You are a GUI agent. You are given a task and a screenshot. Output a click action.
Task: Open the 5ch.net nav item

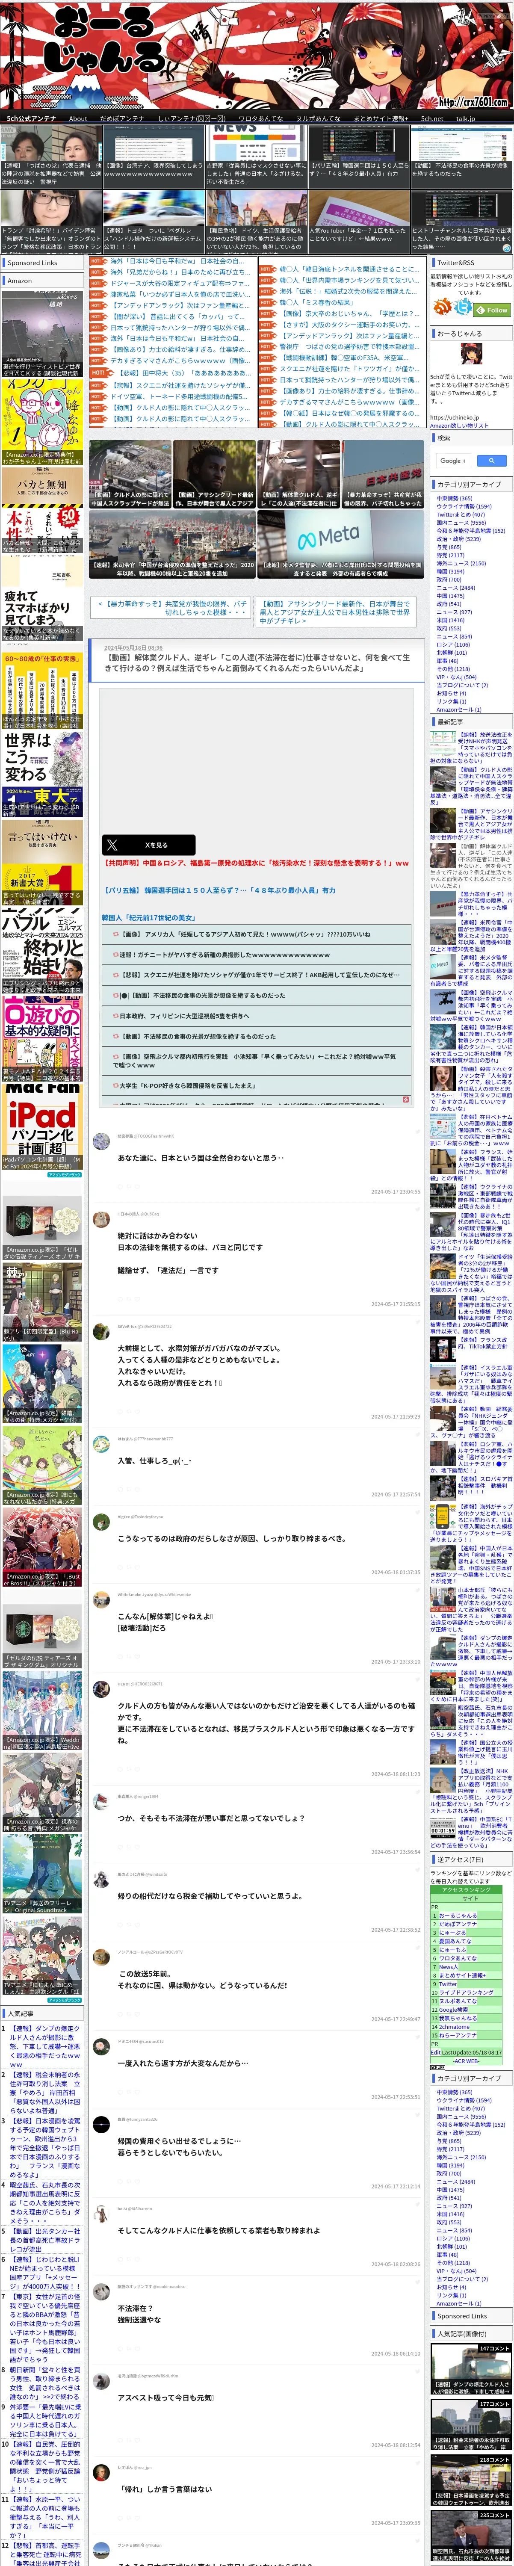(x=432, y=118)
